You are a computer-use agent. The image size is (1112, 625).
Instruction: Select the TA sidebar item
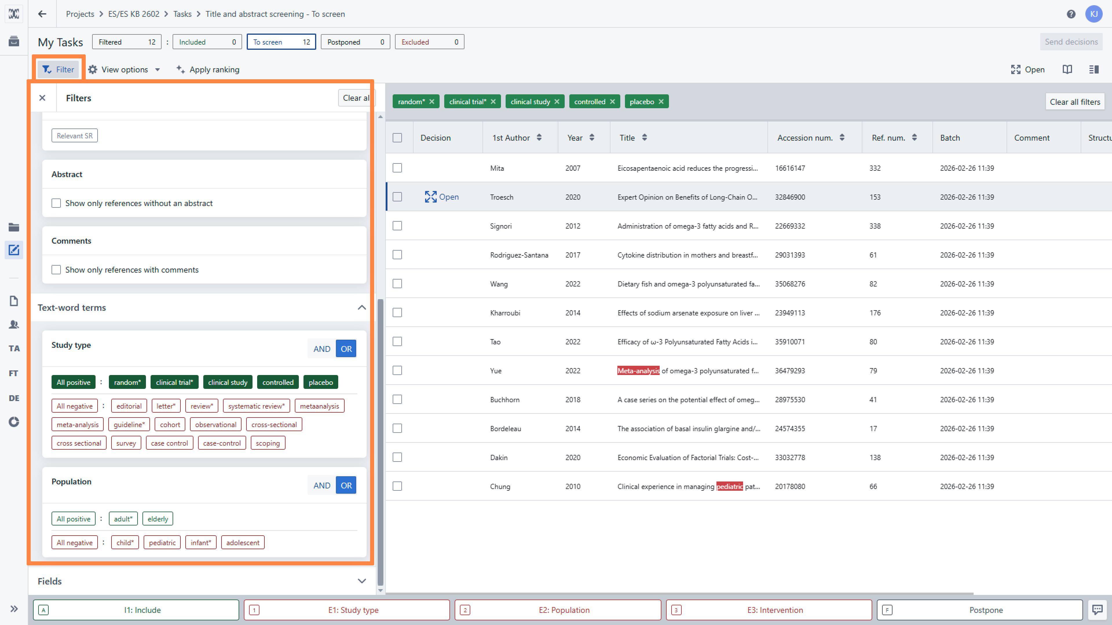14,348
